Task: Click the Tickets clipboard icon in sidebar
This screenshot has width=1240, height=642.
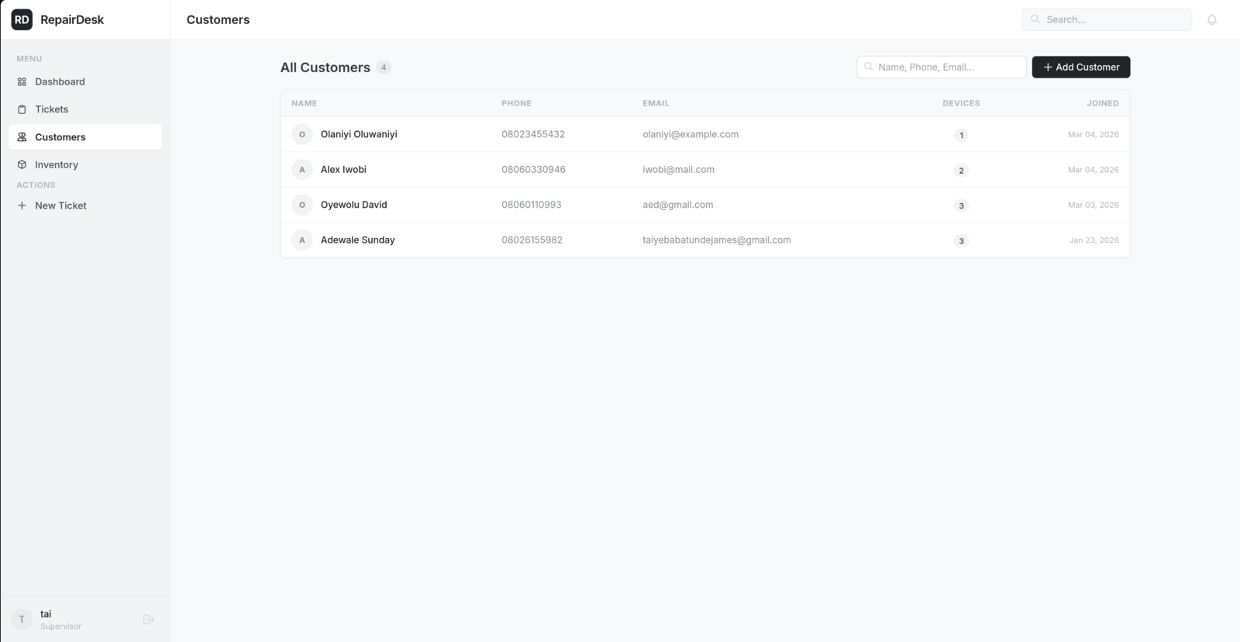Action: pos(22,109)
